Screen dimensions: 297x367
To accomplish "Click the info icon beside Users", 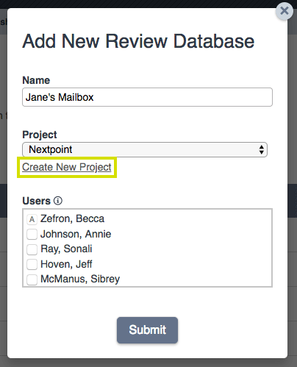I will point(58,201).
